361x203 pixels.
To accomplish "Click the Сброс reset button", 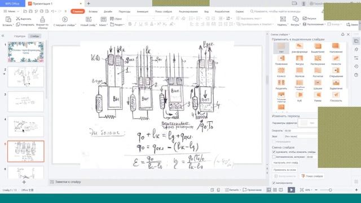I will 116,19.
